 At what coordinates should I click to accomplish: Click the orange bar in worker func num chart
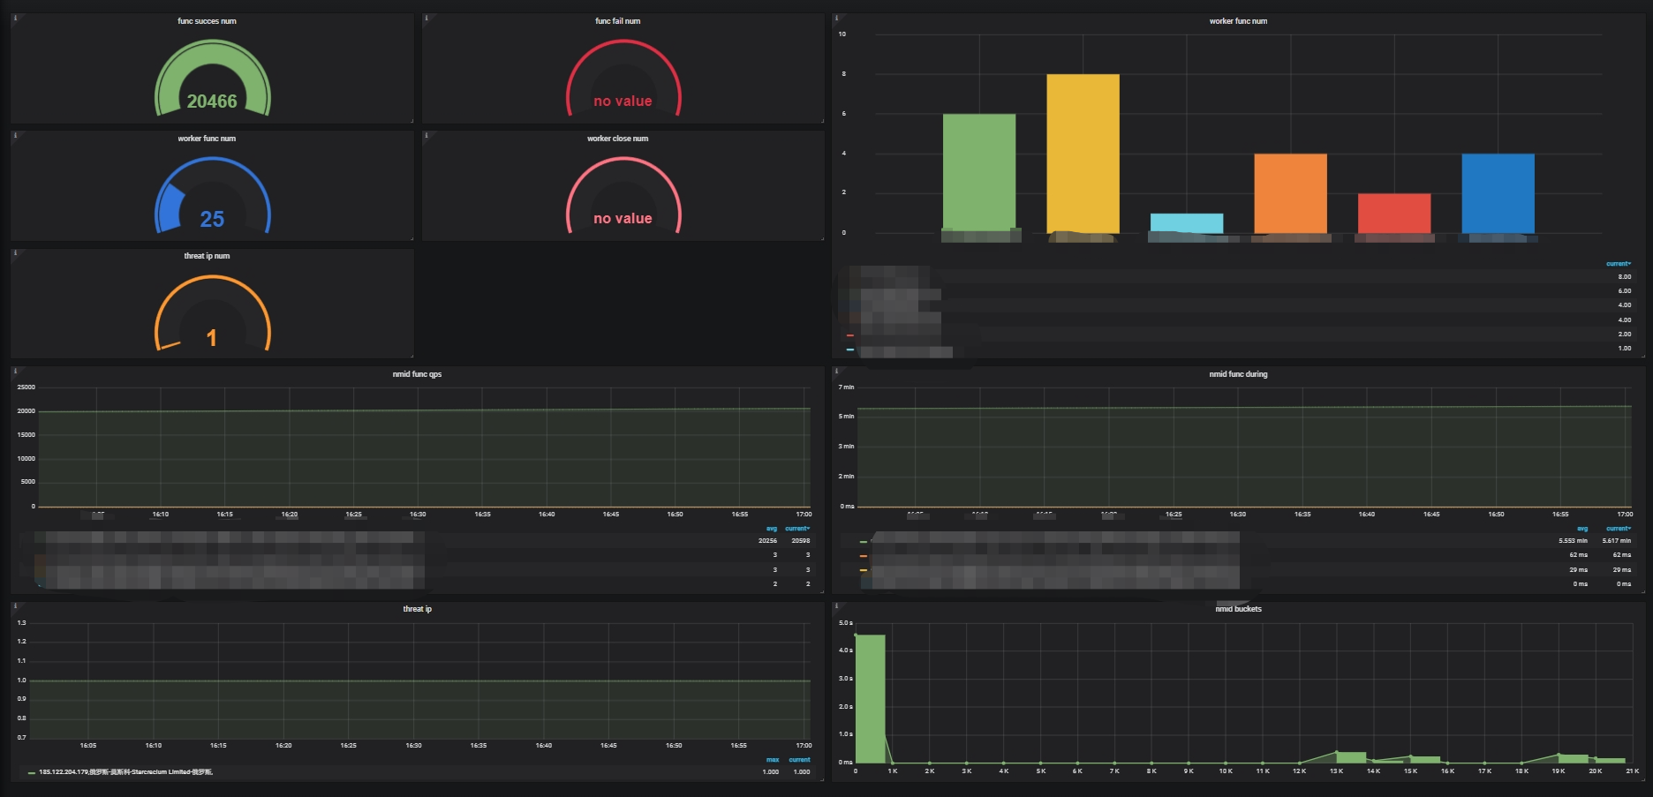[1290, 193]
